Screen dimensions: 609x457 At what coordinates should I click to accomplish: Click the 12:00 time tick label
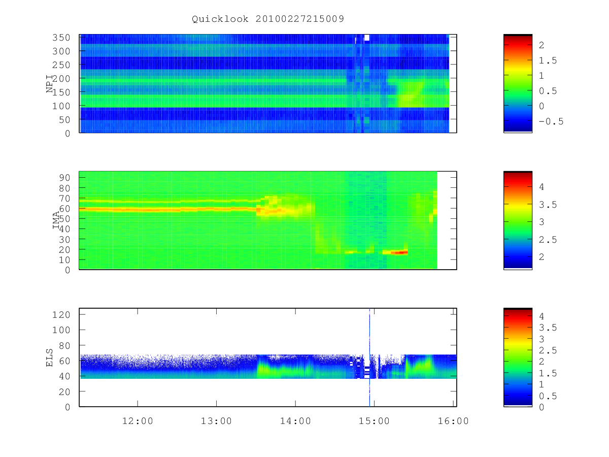point(138,421)
